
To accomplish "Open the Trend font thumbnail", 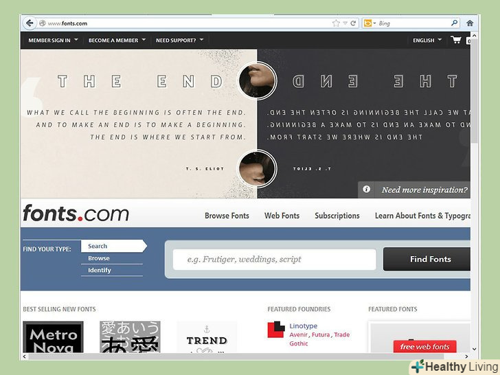I will point(207,337).
